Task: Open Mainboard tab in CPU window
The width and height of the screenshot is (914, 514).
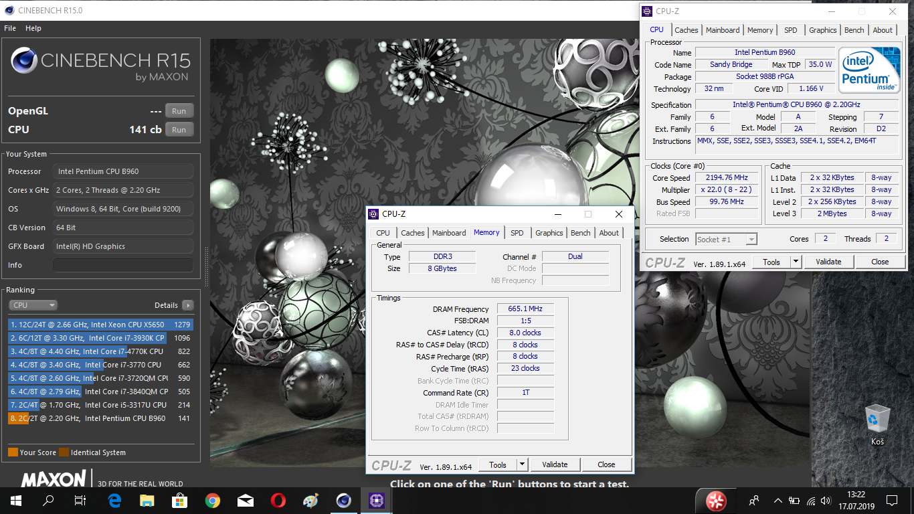Action: (723, 30)
